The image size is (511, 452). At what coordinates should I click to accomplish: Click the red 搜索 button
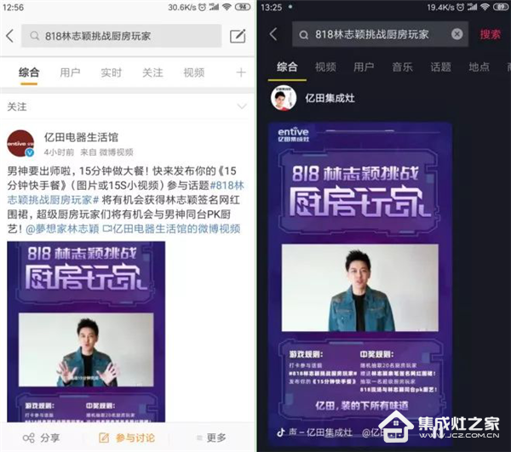(490, 34)
